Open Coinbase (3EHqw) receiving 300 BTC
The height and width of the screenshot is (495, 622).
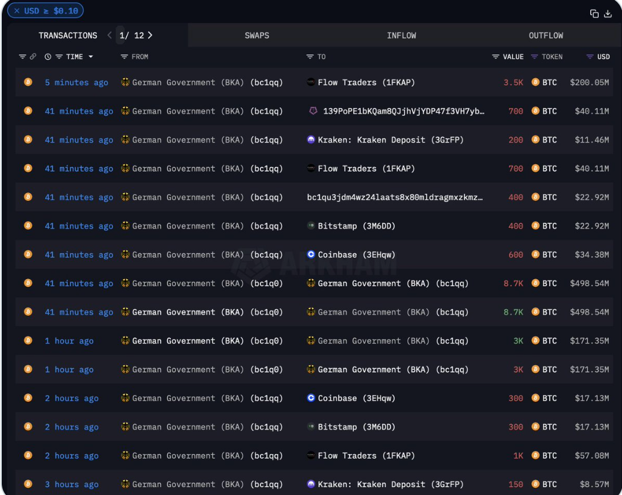[357, 398]
